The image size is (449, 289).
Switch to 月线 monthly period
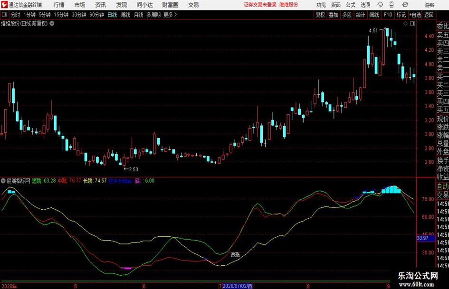click(x=138, y=15)
